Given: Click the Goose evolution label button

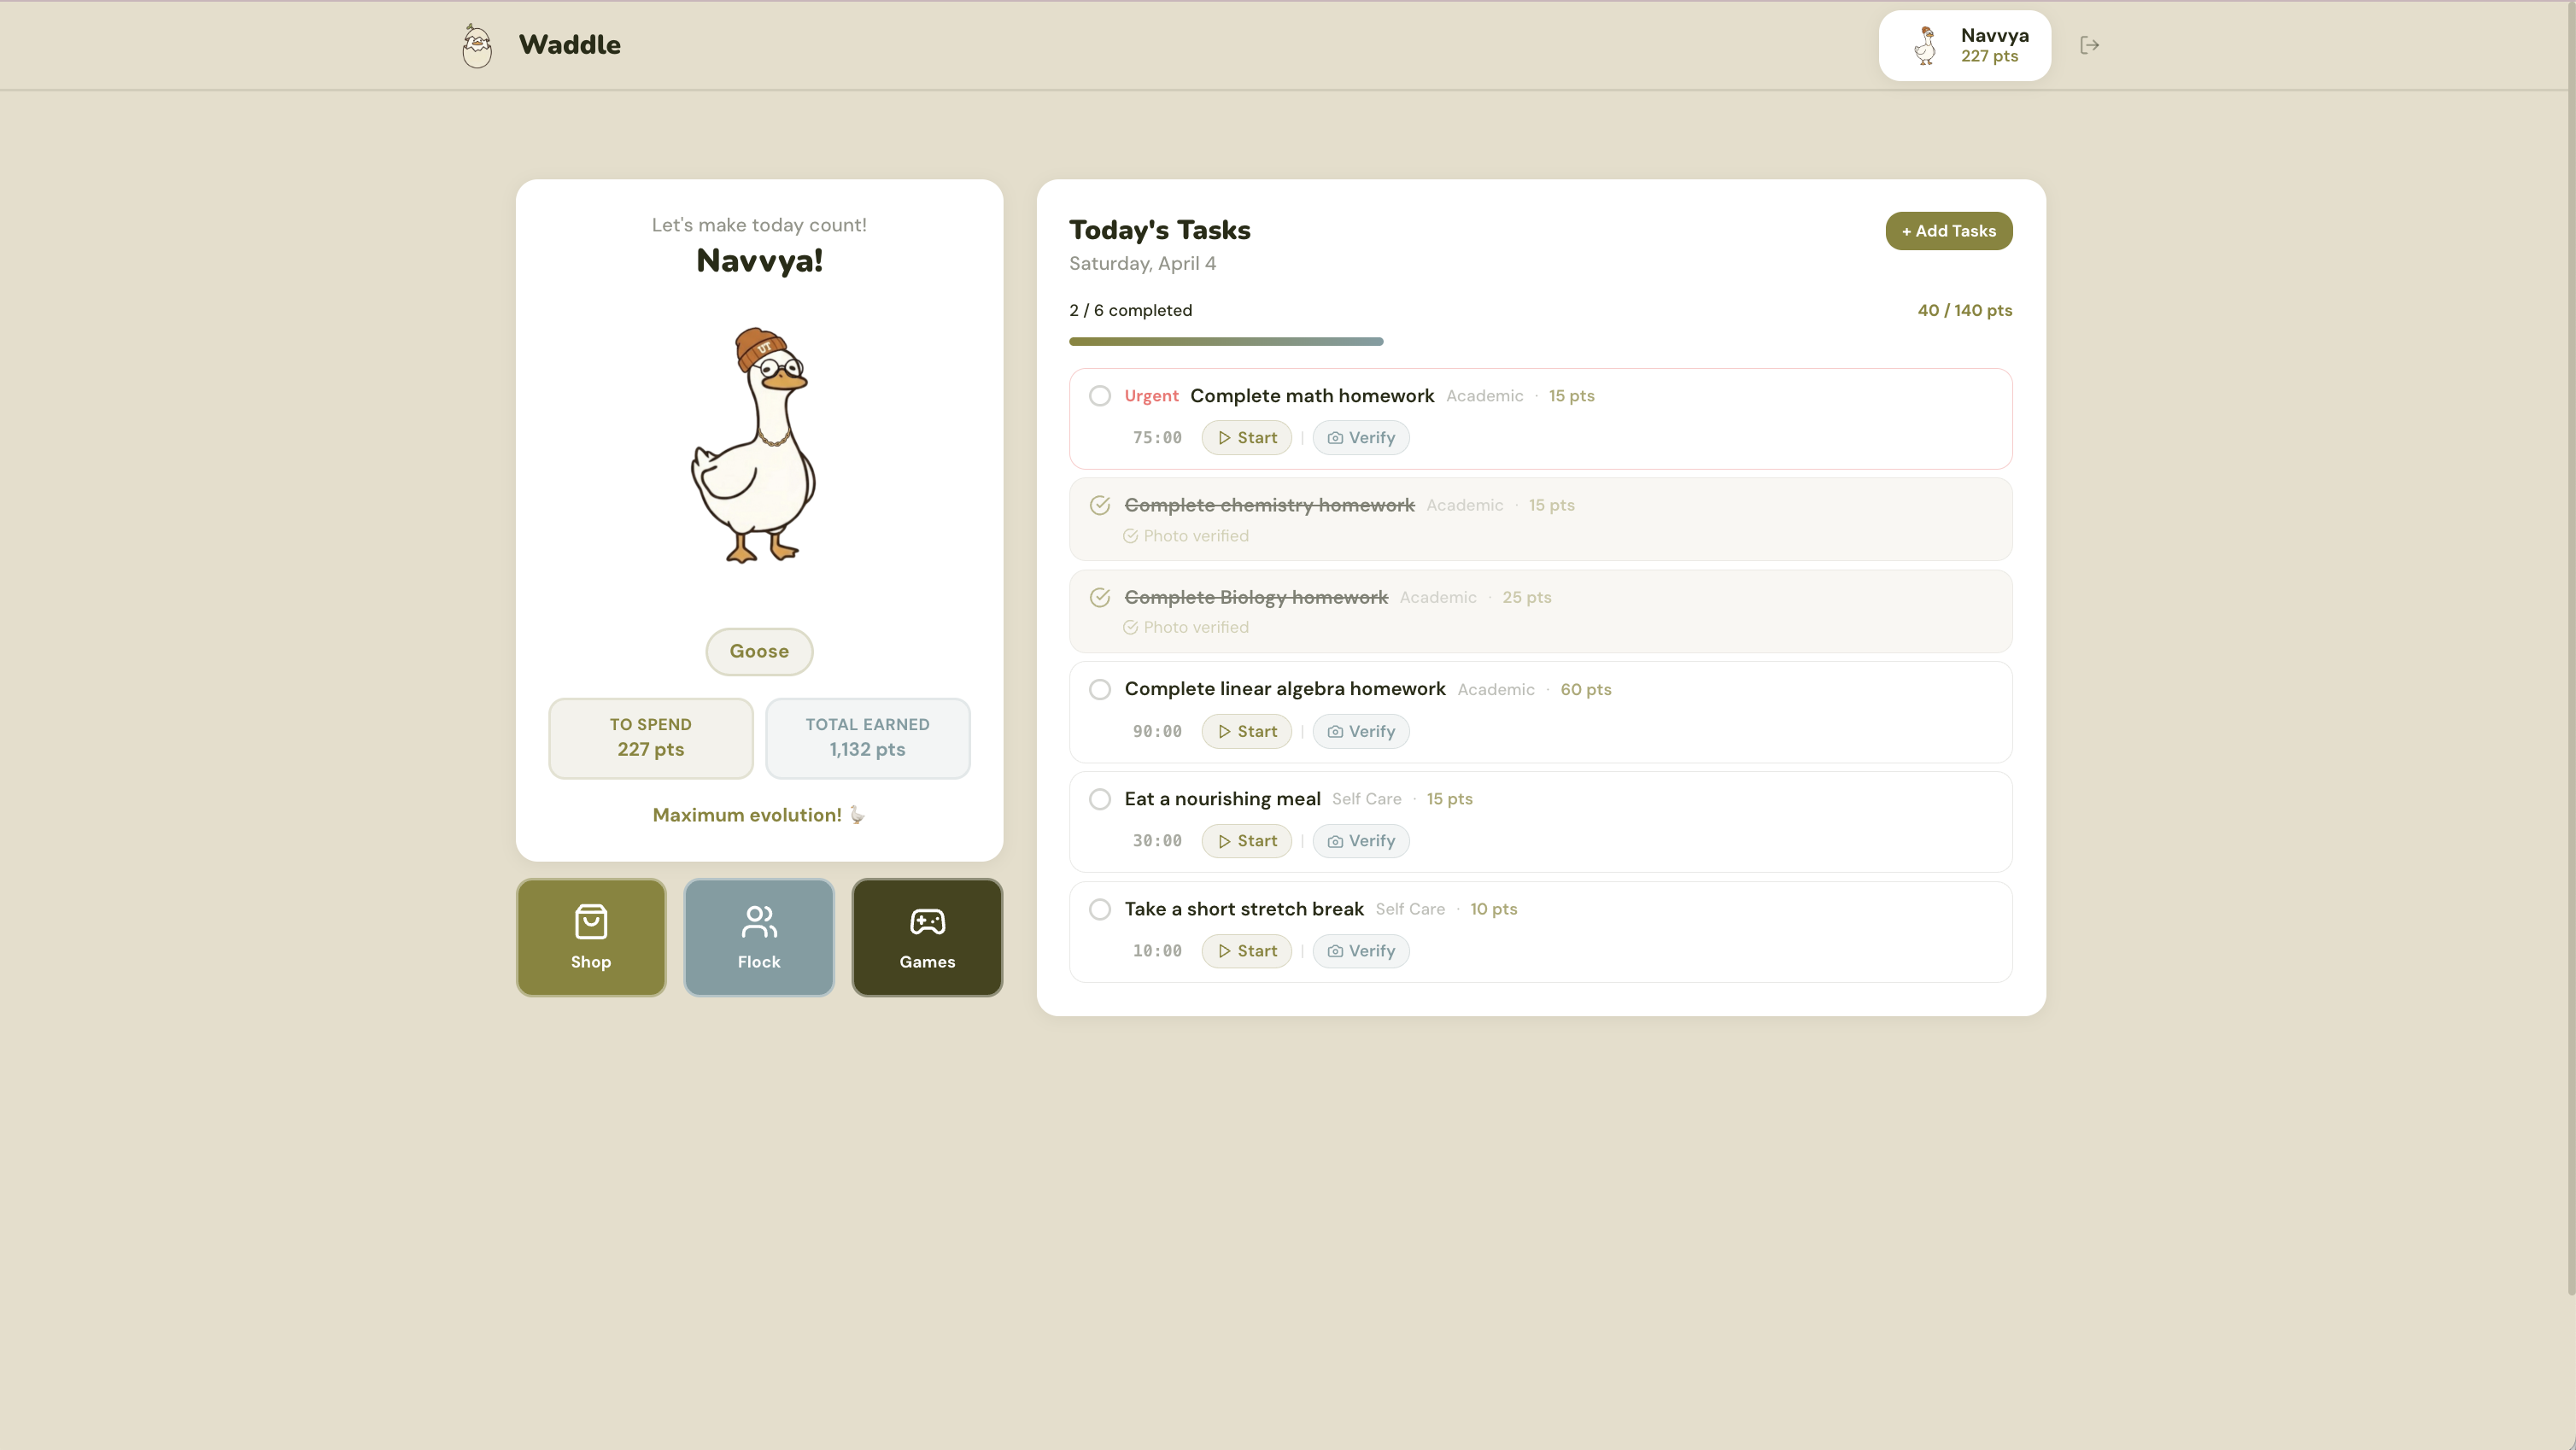Looking at the screenshot, I should (758, 651).
